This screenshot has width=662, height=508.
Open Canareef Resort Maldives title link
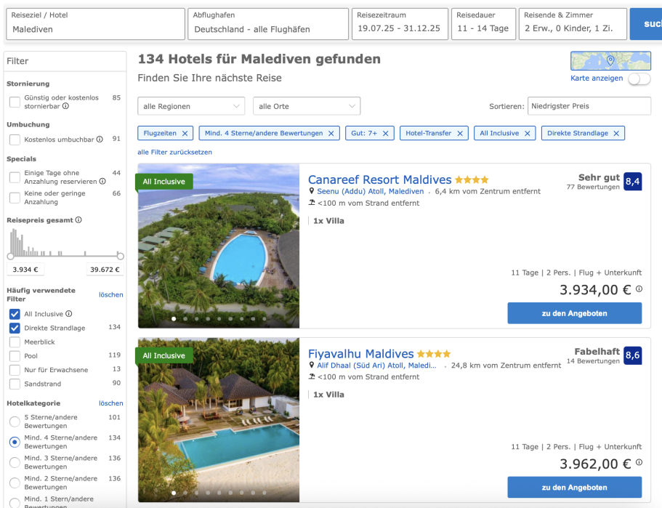click(x=379, y=180)
